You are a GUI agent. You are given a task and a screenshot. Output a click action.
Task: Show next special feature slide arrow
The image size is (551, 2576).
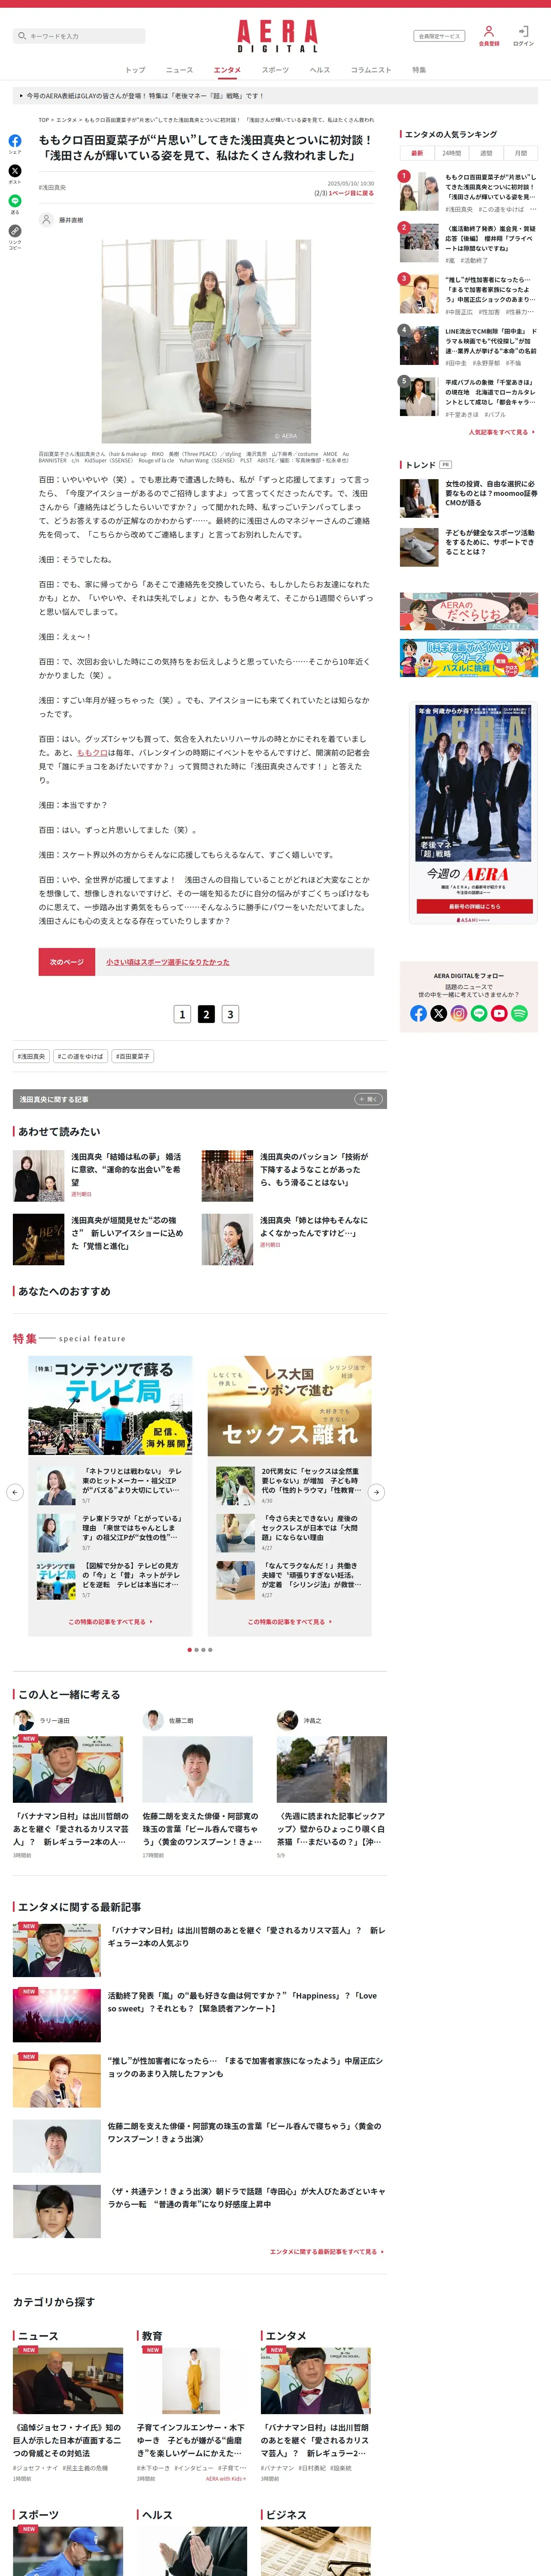coord(376,1492)
